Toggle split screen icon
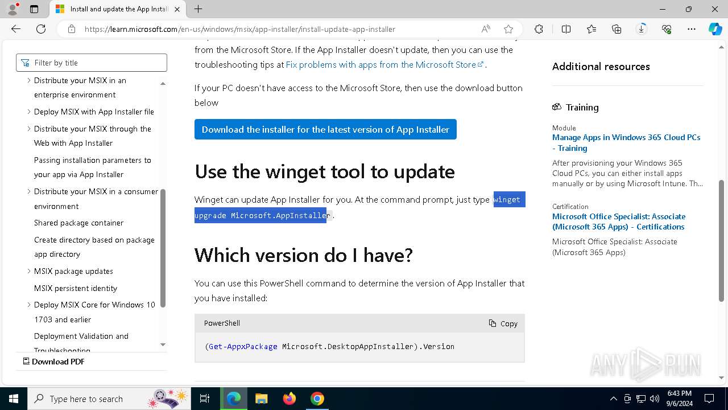This screenshot has height=410, width=728. [566, 29]
